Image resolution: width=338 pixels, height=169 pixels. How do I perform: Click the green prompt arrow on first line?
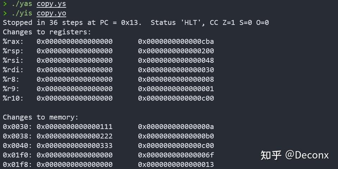tap(5, 4)
